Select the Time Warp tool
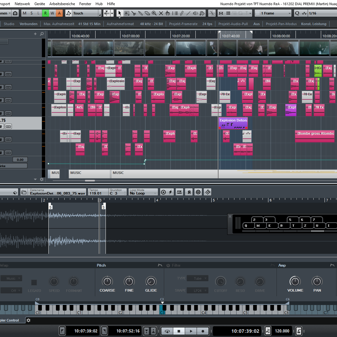This screenshot has height=337, width=337. coord(175,13)
